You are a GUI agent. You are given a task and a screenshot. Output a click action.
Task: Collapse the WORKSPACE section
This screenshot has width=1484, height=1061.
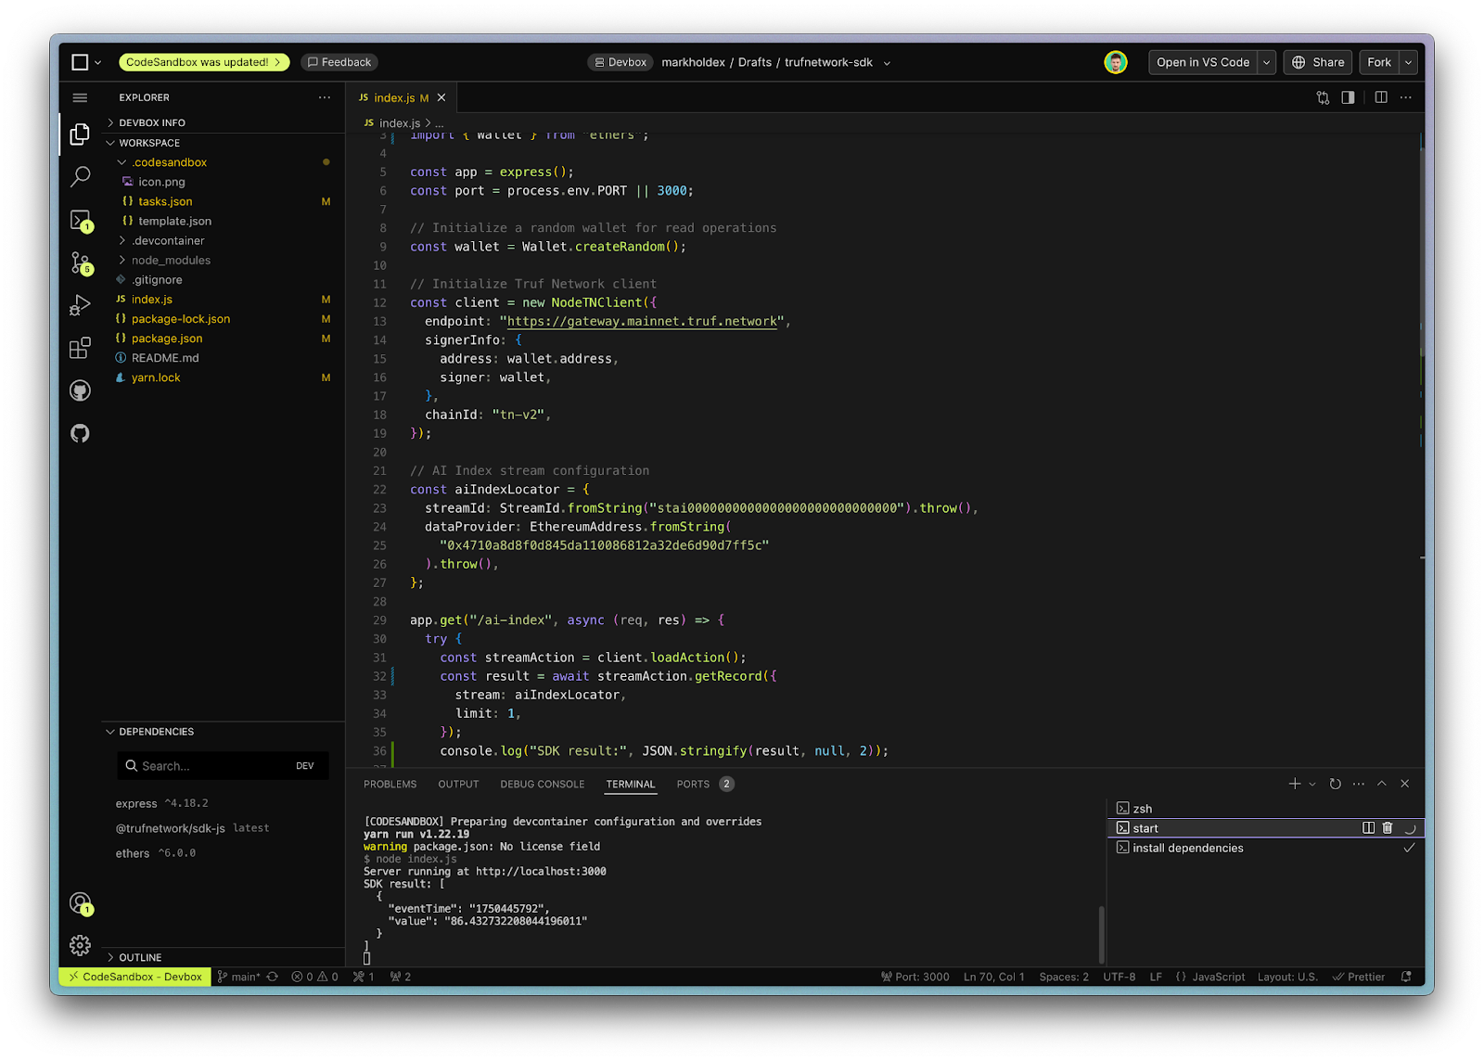pyautogui.click(x=149, y=143)
